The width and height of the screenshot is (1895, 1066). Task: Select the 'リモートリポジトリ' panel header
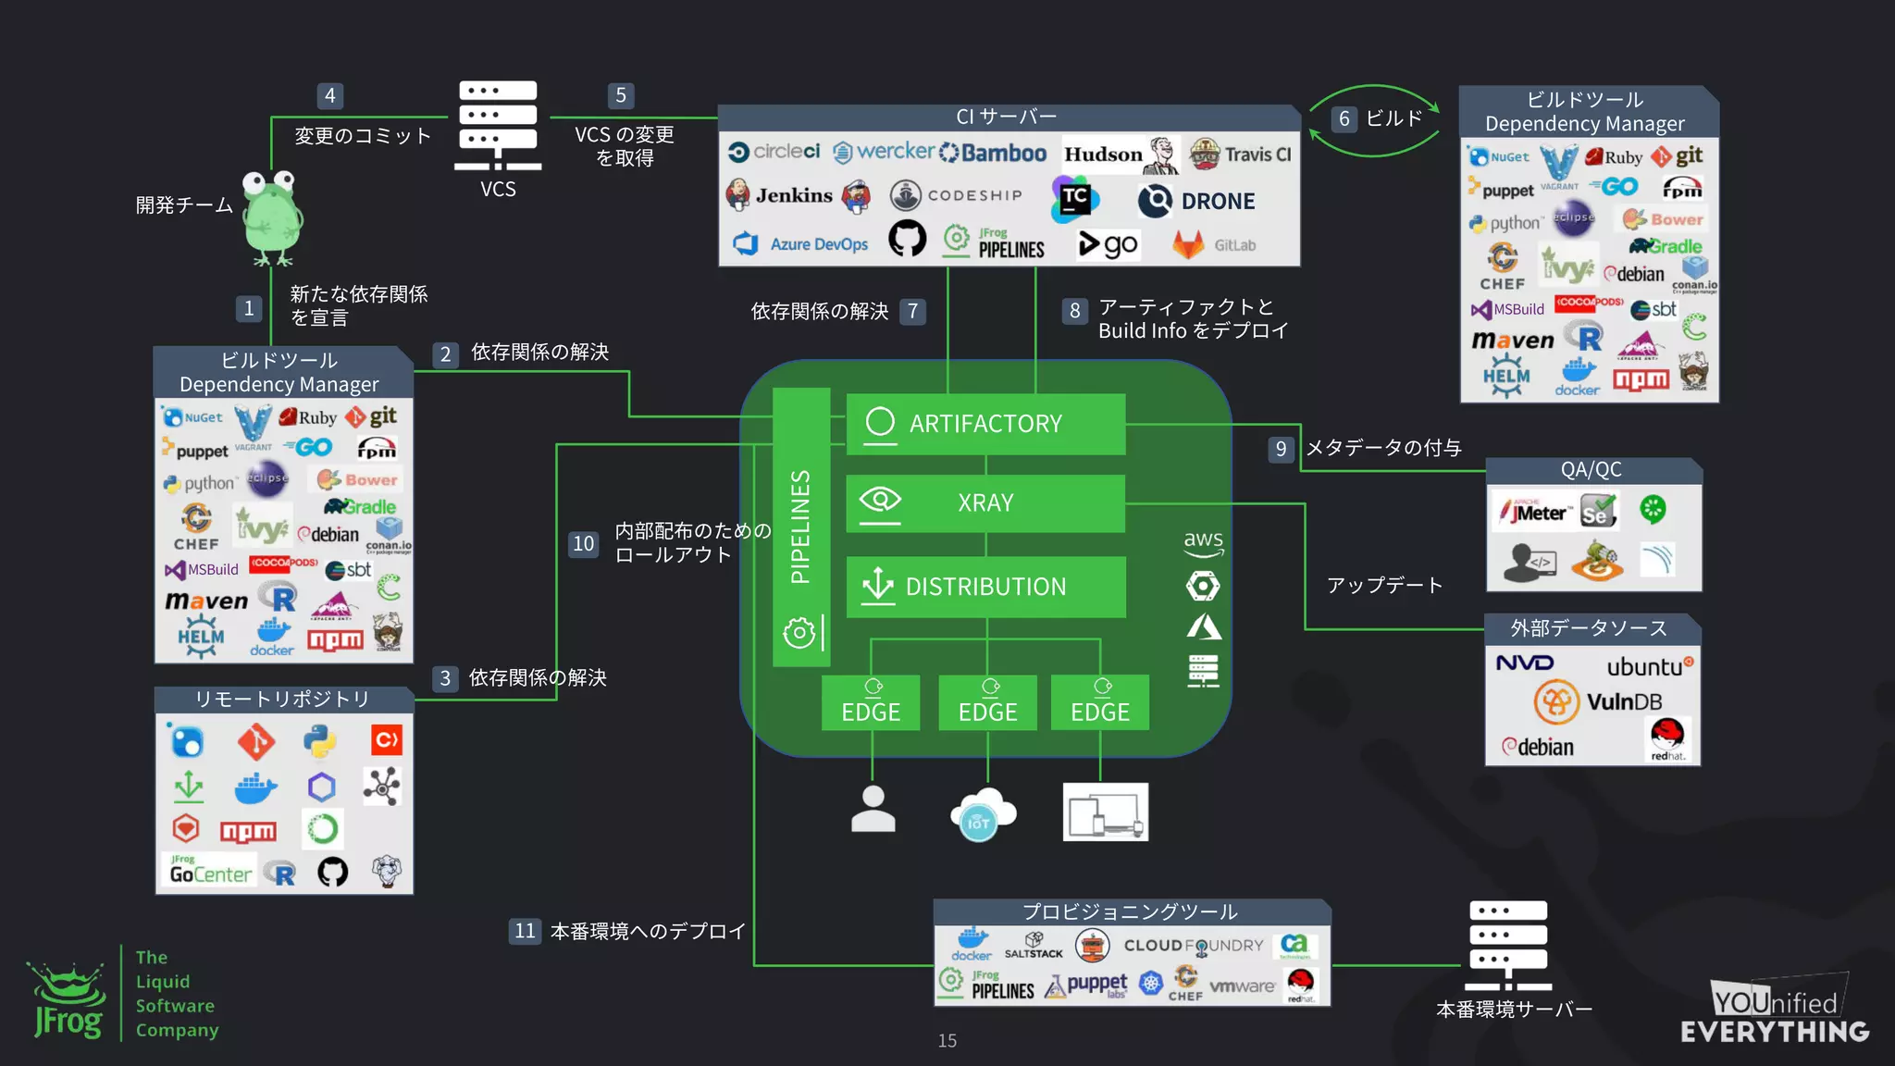(x=282, y=700)
